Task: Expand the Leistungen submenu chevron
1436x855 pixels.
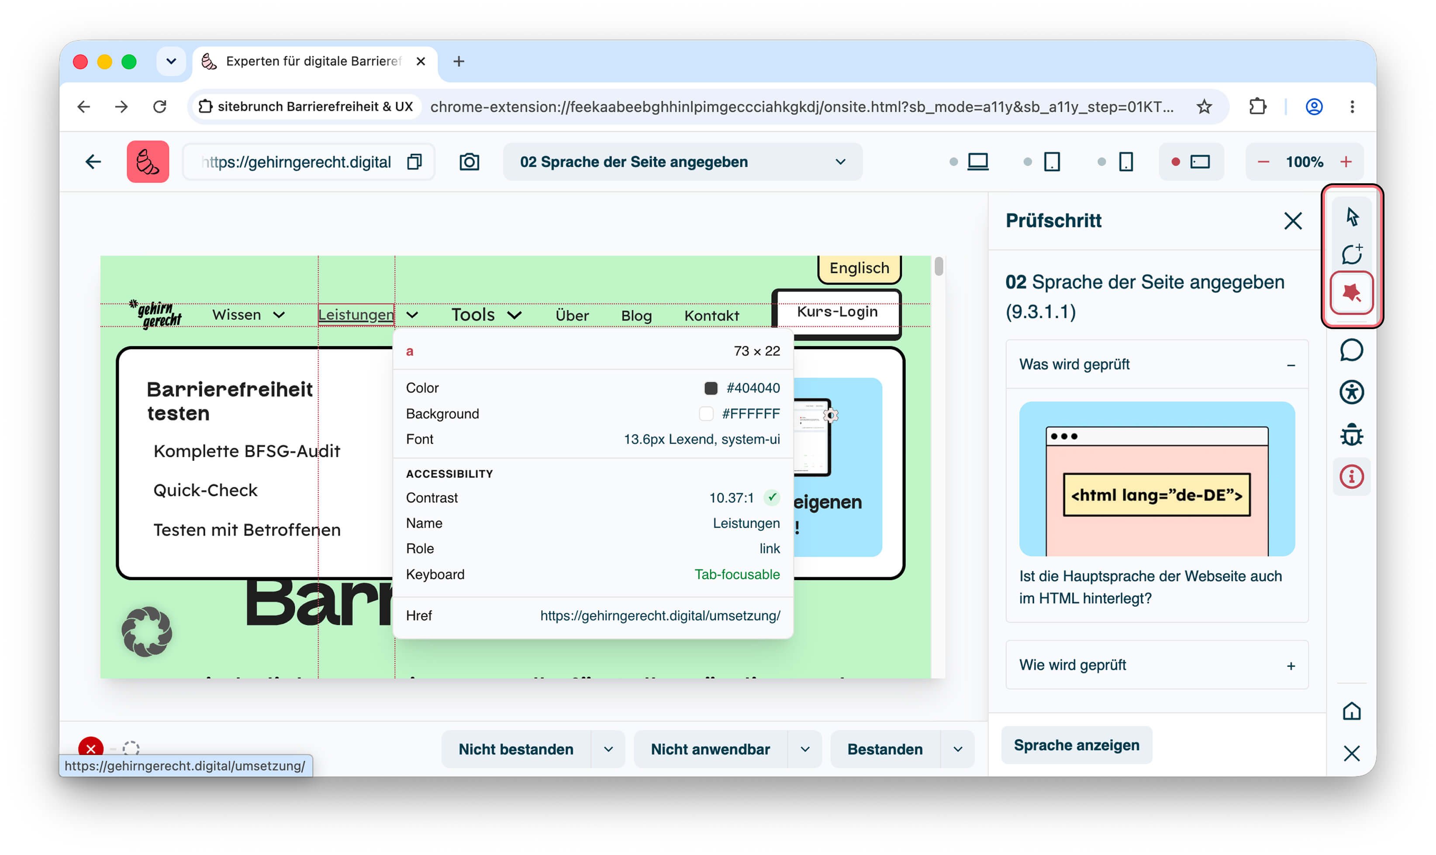Action: pyautogui.click(x=412, y=315)
